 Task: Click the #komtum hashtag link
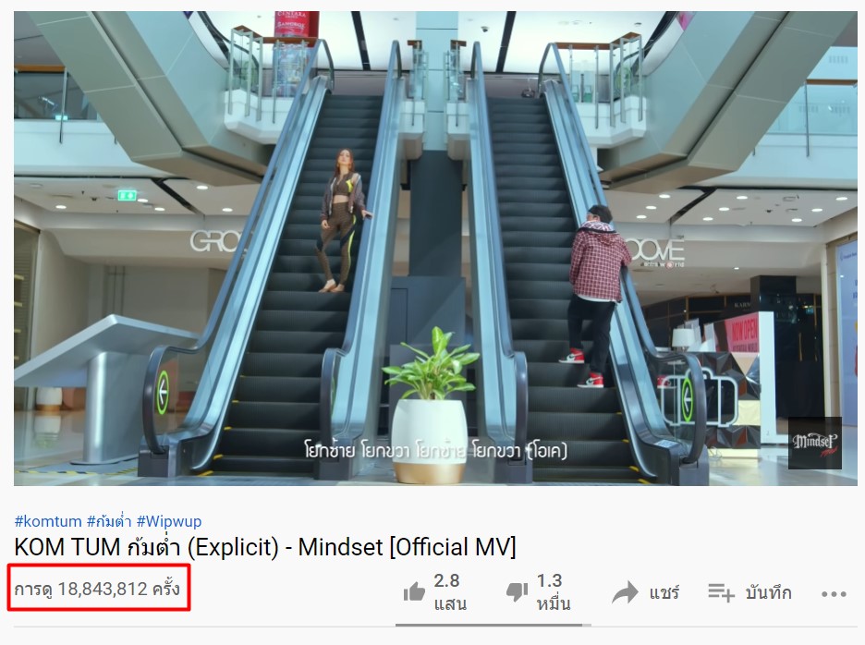(x=48, y=521)
